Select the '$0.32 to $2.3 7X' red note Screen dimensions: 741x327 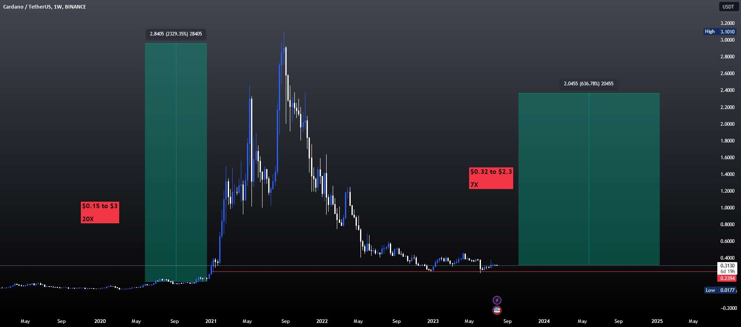491,178
